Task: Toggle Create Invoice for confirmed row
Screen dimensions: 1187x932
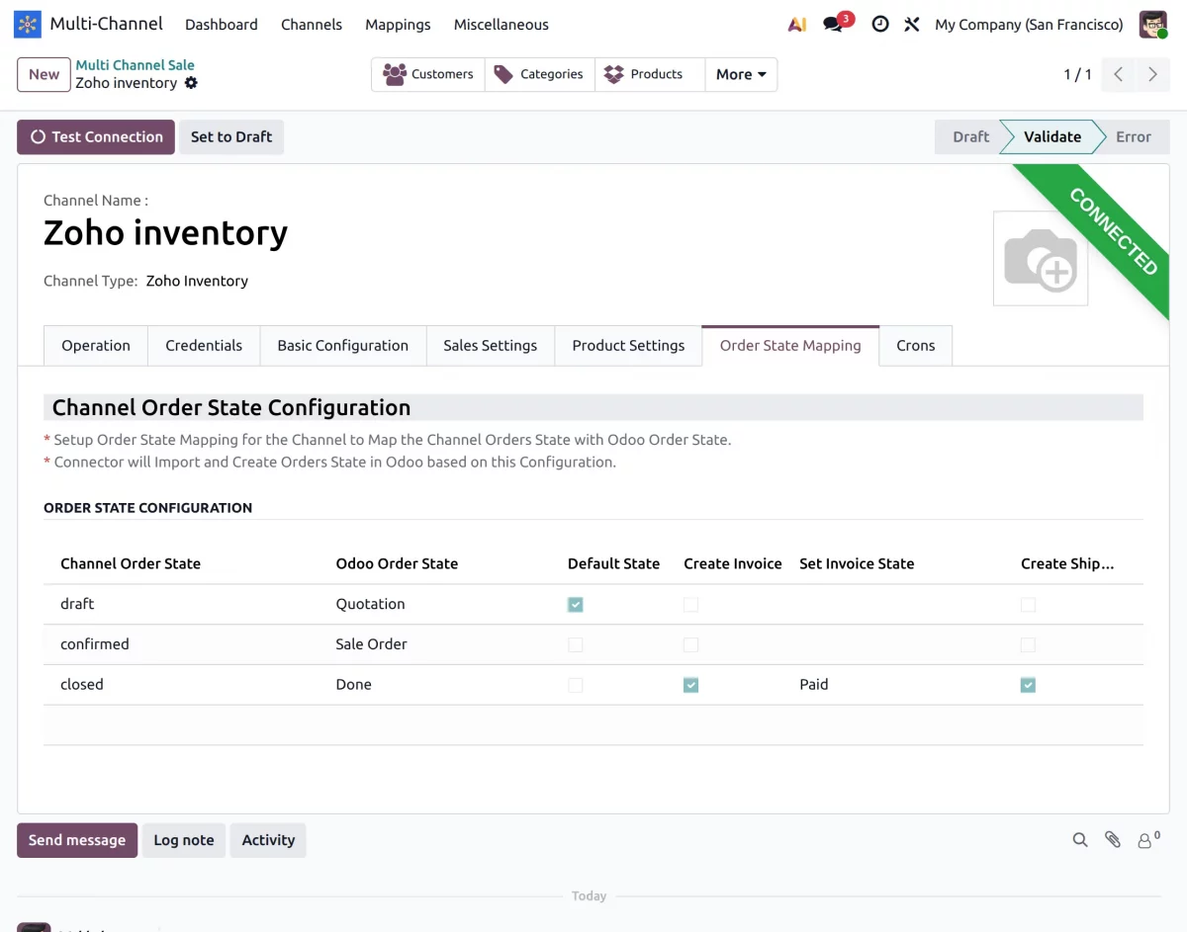Action: point(691,645)
